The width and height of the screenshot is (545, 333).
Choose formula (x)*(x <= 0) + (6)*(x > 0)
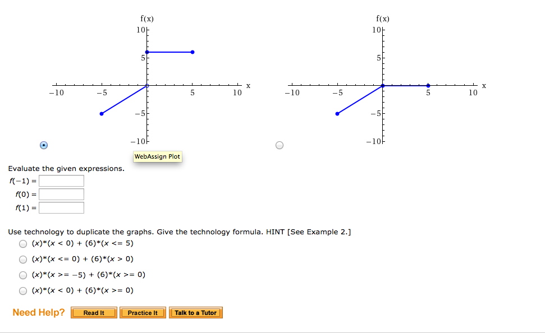[x=23, y=259]
